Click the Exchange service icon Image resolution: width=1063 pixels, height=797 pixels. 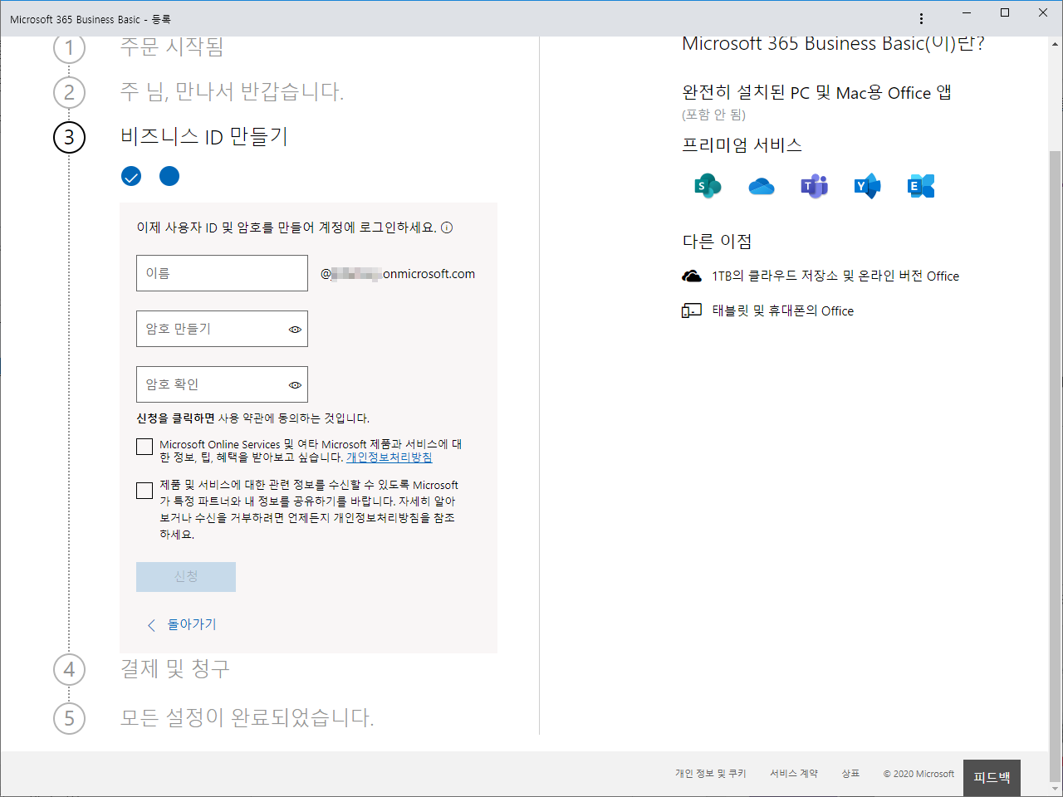point(921,186)
